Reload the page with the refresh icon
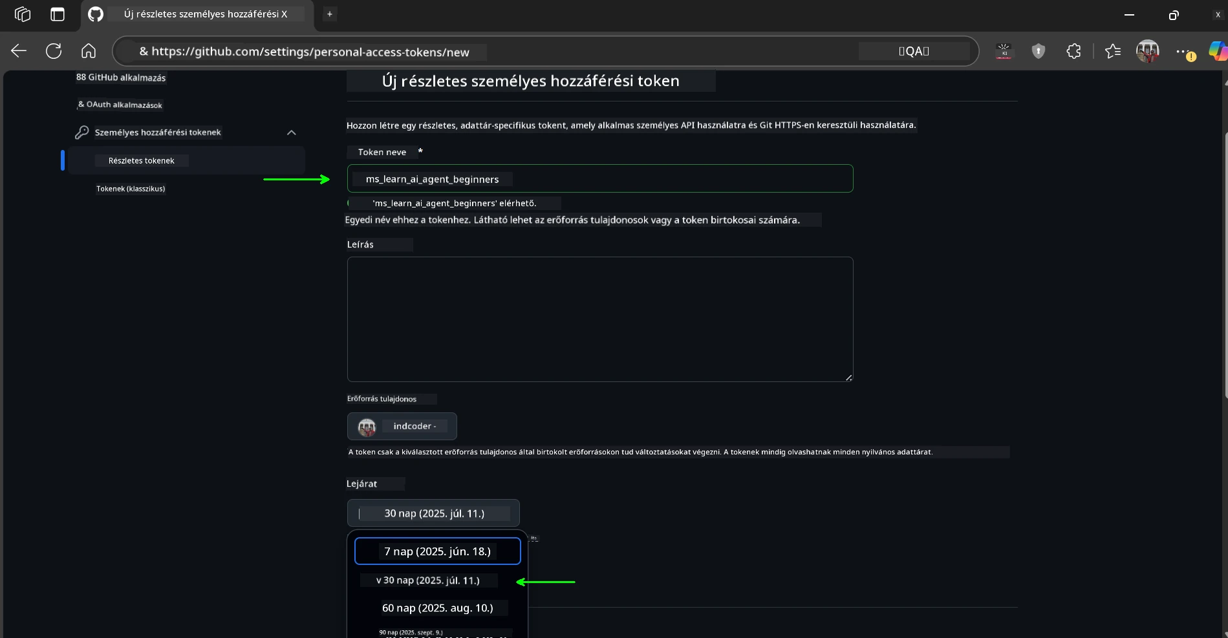 click(54, 51)
